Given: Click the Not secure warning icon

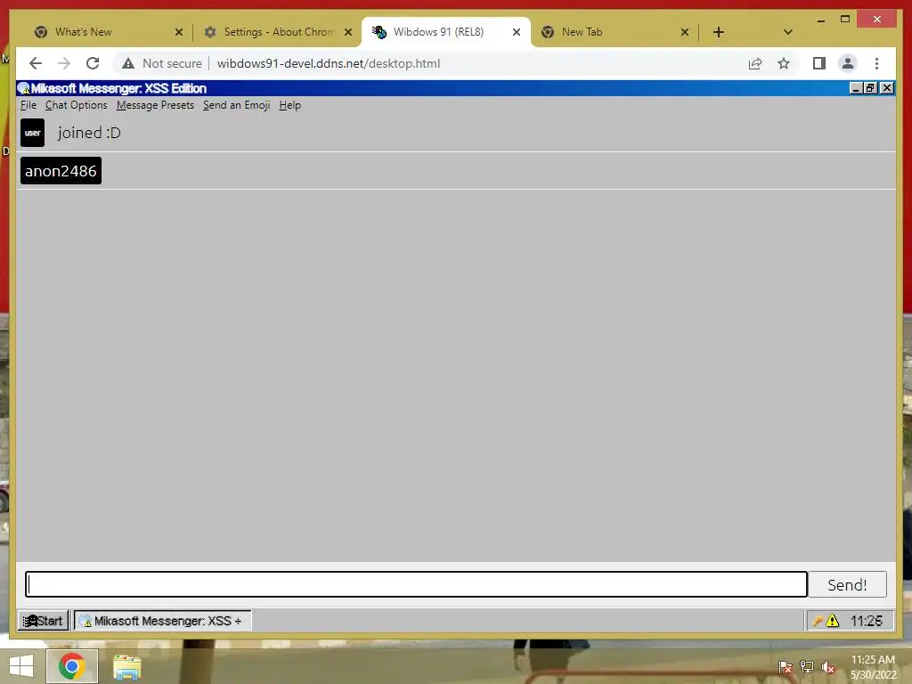Looking at the screenshot, I should [128, 63].
